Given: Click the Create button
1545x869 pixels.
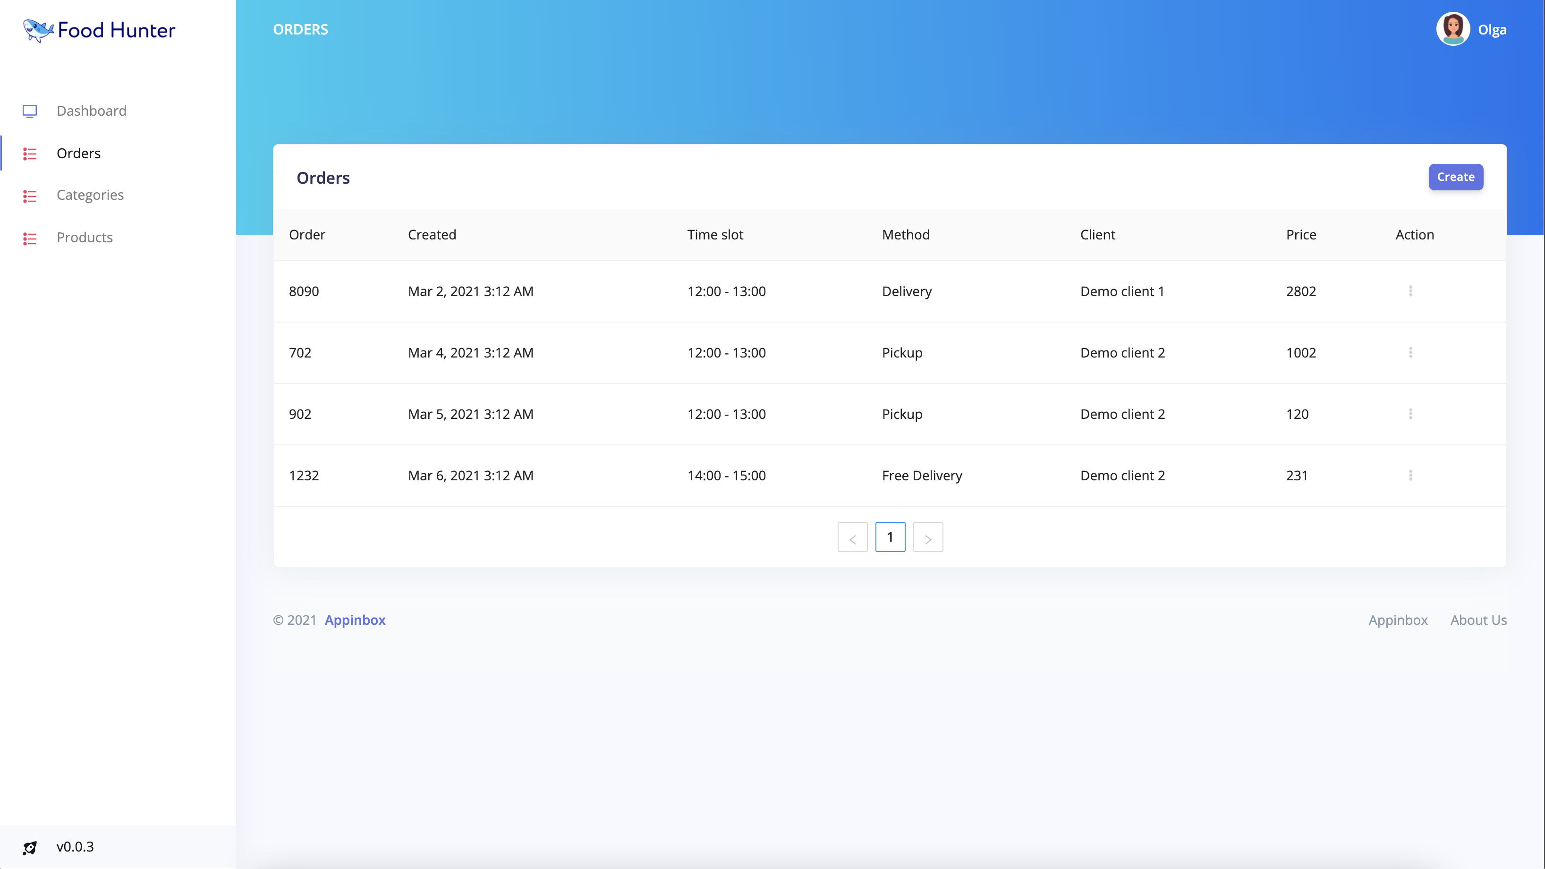Looking at the screenshot, I should [x=1456, y=177].
